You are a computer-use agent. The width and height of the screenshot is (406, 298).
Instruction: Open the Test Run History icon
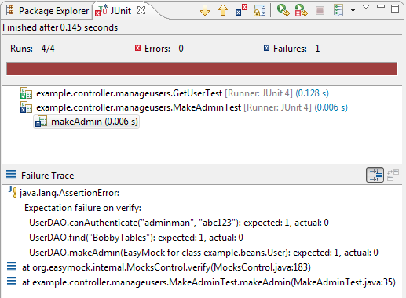(x=338, y=10)
